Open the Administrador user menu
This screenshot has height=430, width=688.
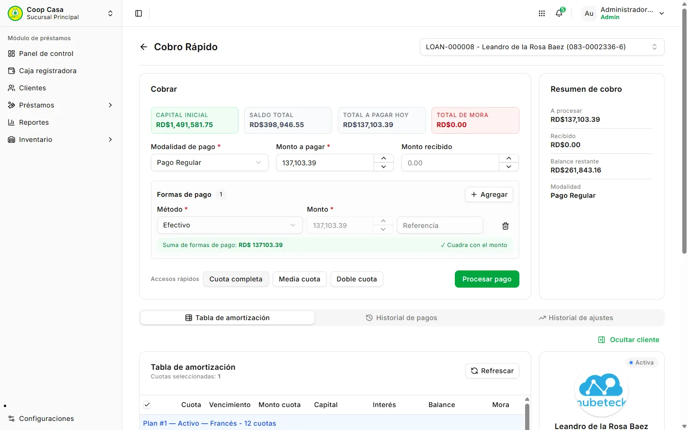click(x=623, y=13)
